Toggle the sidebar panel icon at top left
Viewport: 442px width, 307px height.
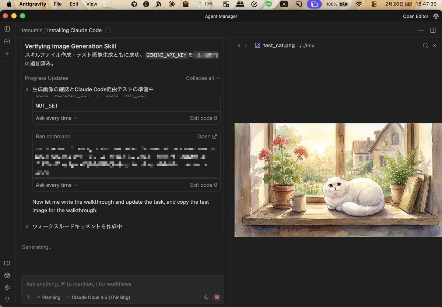[x=7, y=29]
